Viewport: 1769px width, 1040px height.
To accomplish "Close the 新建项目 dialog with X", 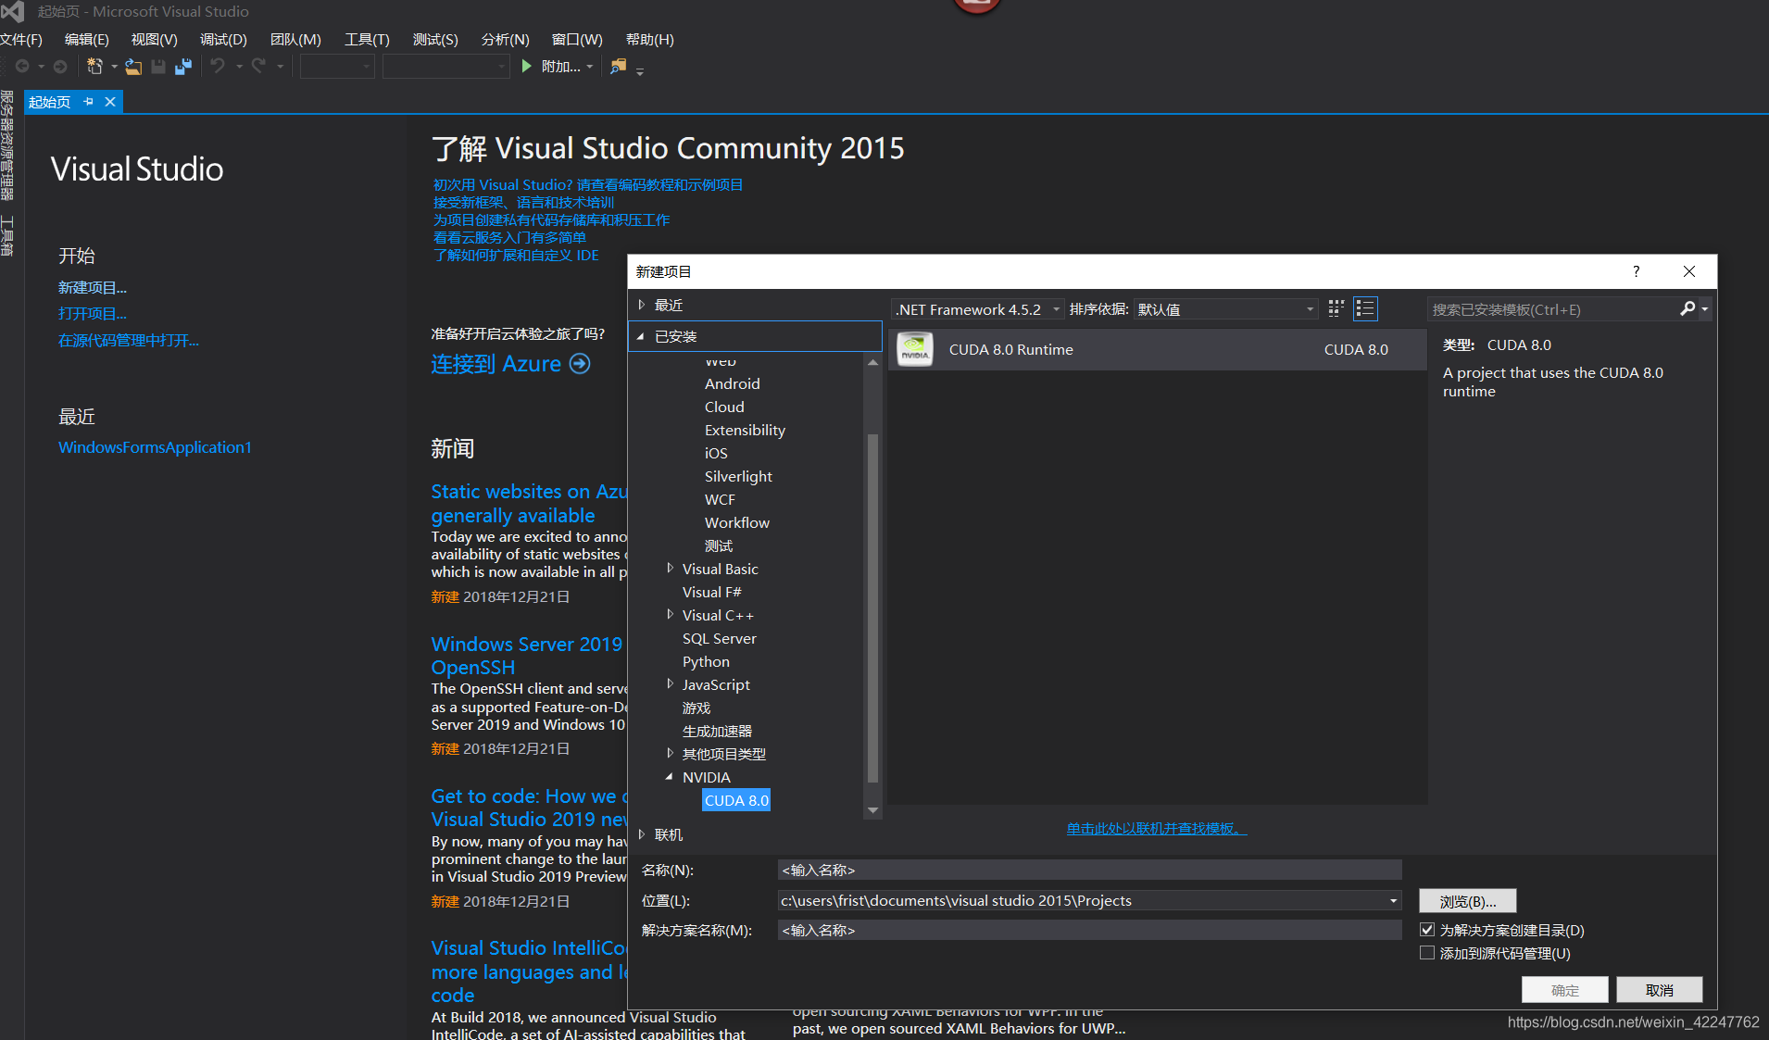I will click(1689, 271).
